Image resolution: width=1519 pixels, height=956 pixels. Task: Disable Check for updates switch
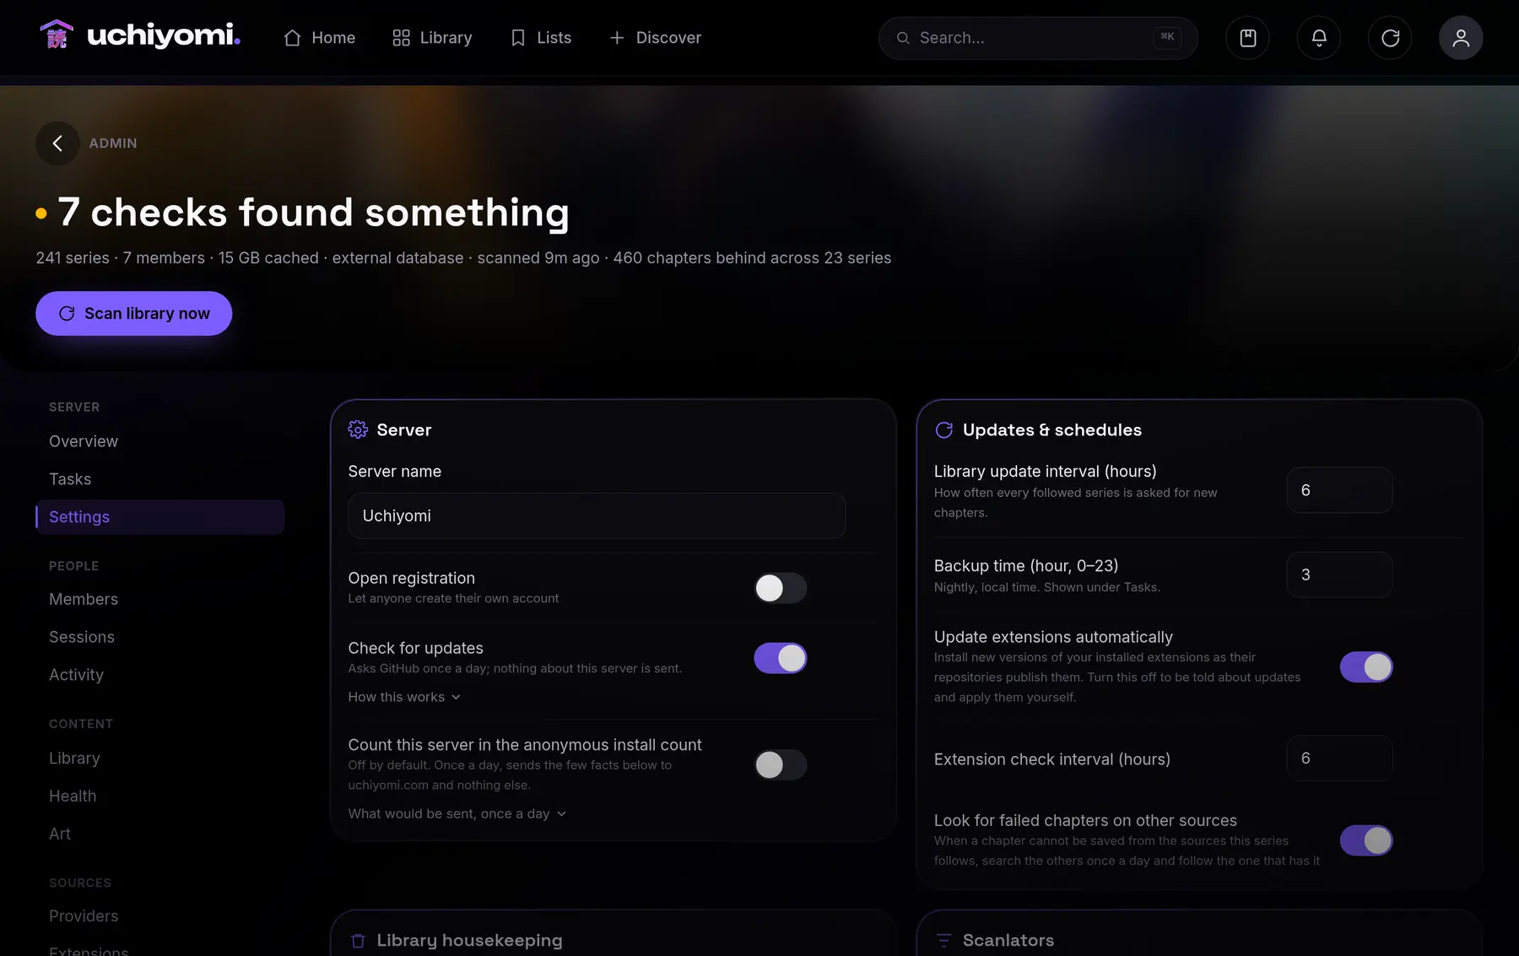click(781, 658)
